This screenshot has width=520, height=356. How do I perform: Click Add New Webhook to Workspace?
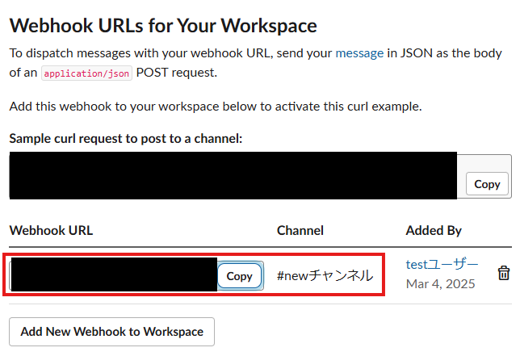[x=111, y=332]
